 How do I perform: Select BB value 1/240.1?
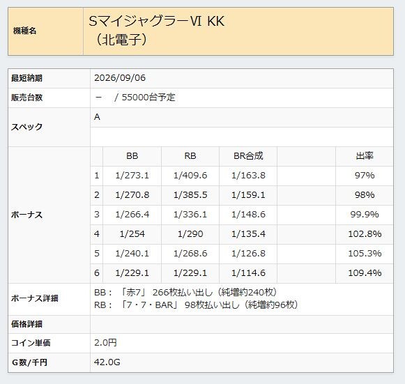click(x=132, y=254)
